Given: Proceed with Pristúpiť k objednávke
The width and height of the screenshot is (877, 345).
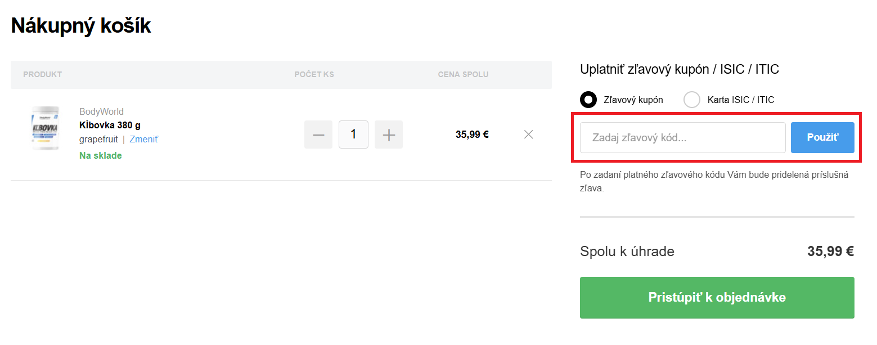Looking at the screenshot, I should pyautogui.click(x=717, y=297).
